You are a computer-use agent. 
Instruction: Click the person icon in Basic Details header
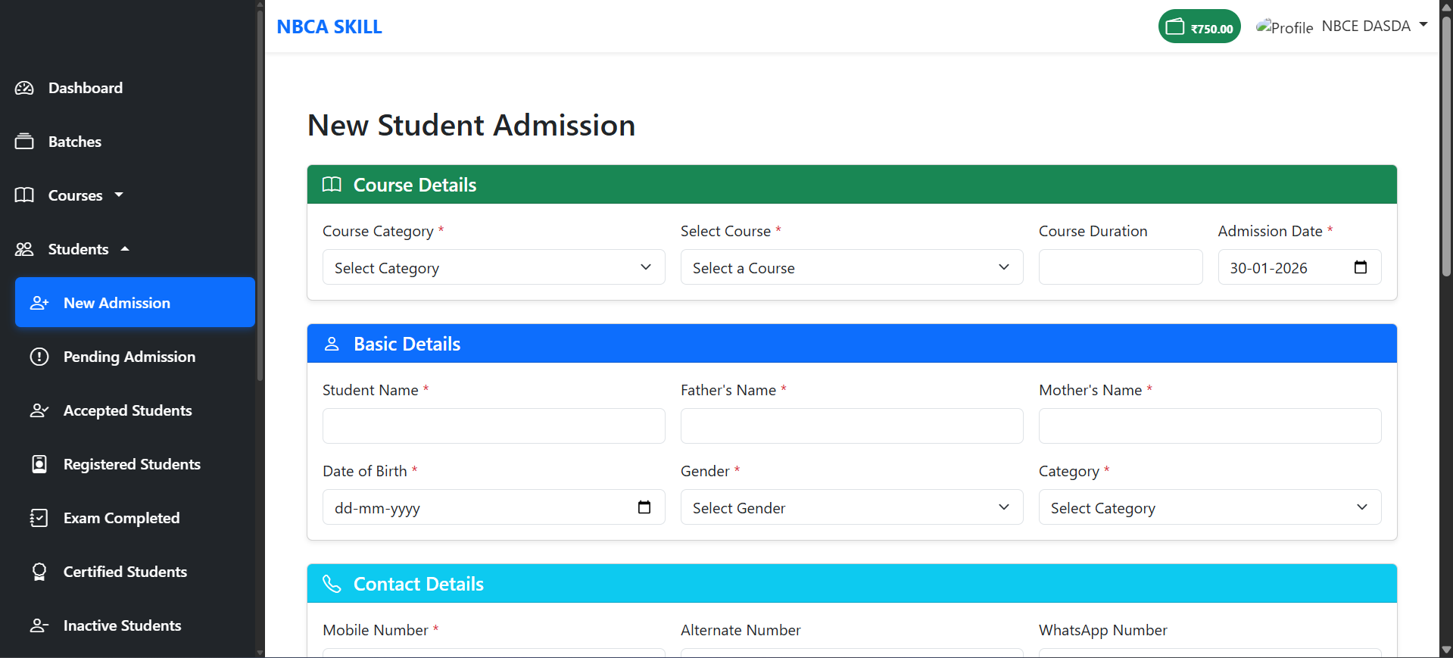[332, 344]
